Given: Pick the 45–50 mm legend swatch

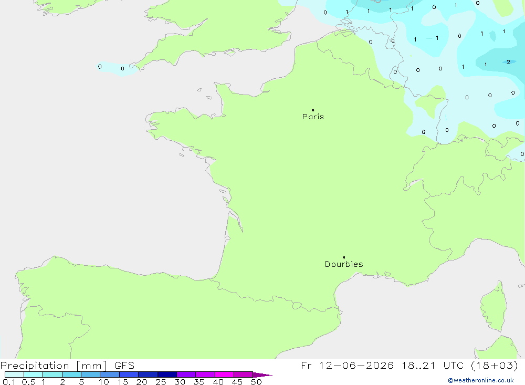Looking at the screenshot, I should point(244,374).
